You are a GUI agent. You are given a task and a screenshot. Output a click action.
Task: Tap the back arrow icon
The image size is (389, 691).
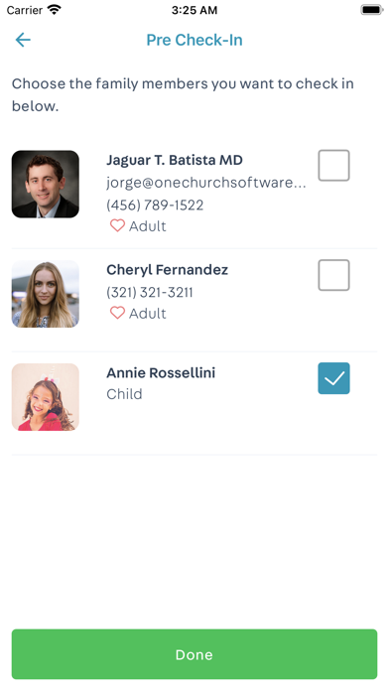pos(23,40)
